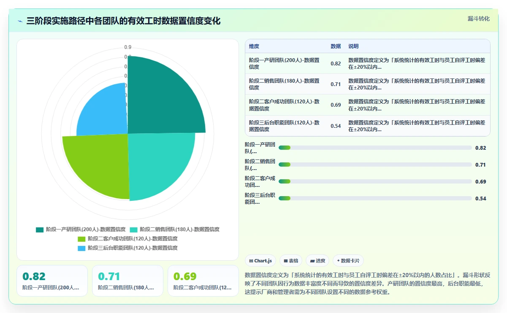The height and width of the screenshot is (313, 507).
Task: Toggle legend swatch for 阶段一产研团队(200人)
Action: pyautogui.click(x=40, y=229)
